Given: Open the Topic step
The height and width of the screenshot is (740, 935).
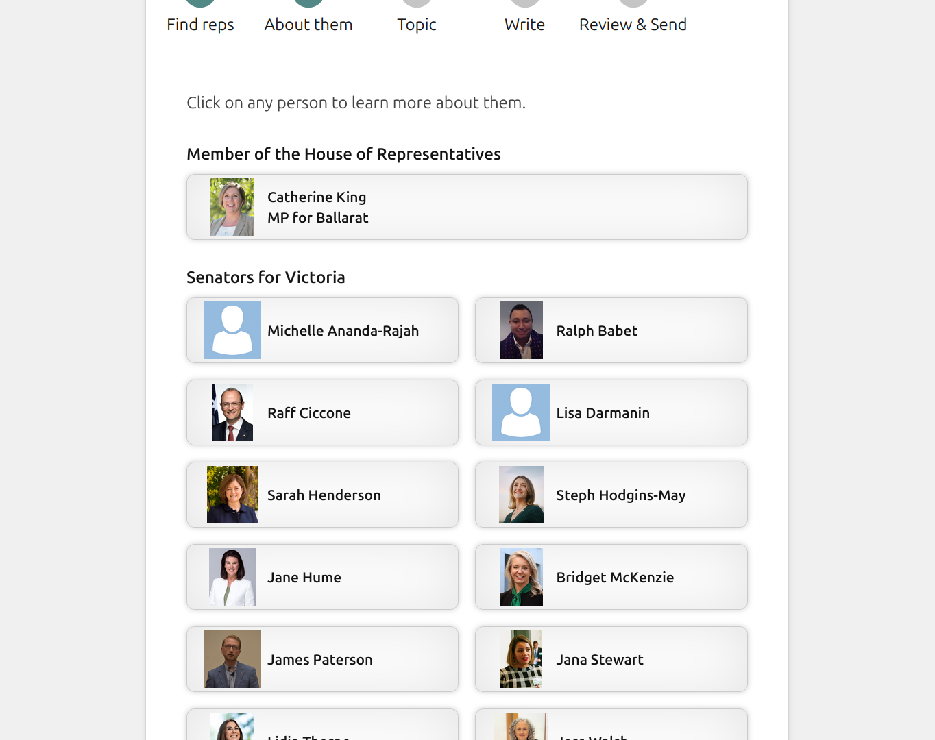Looking at the screenshot, I should tap(417, 24).
